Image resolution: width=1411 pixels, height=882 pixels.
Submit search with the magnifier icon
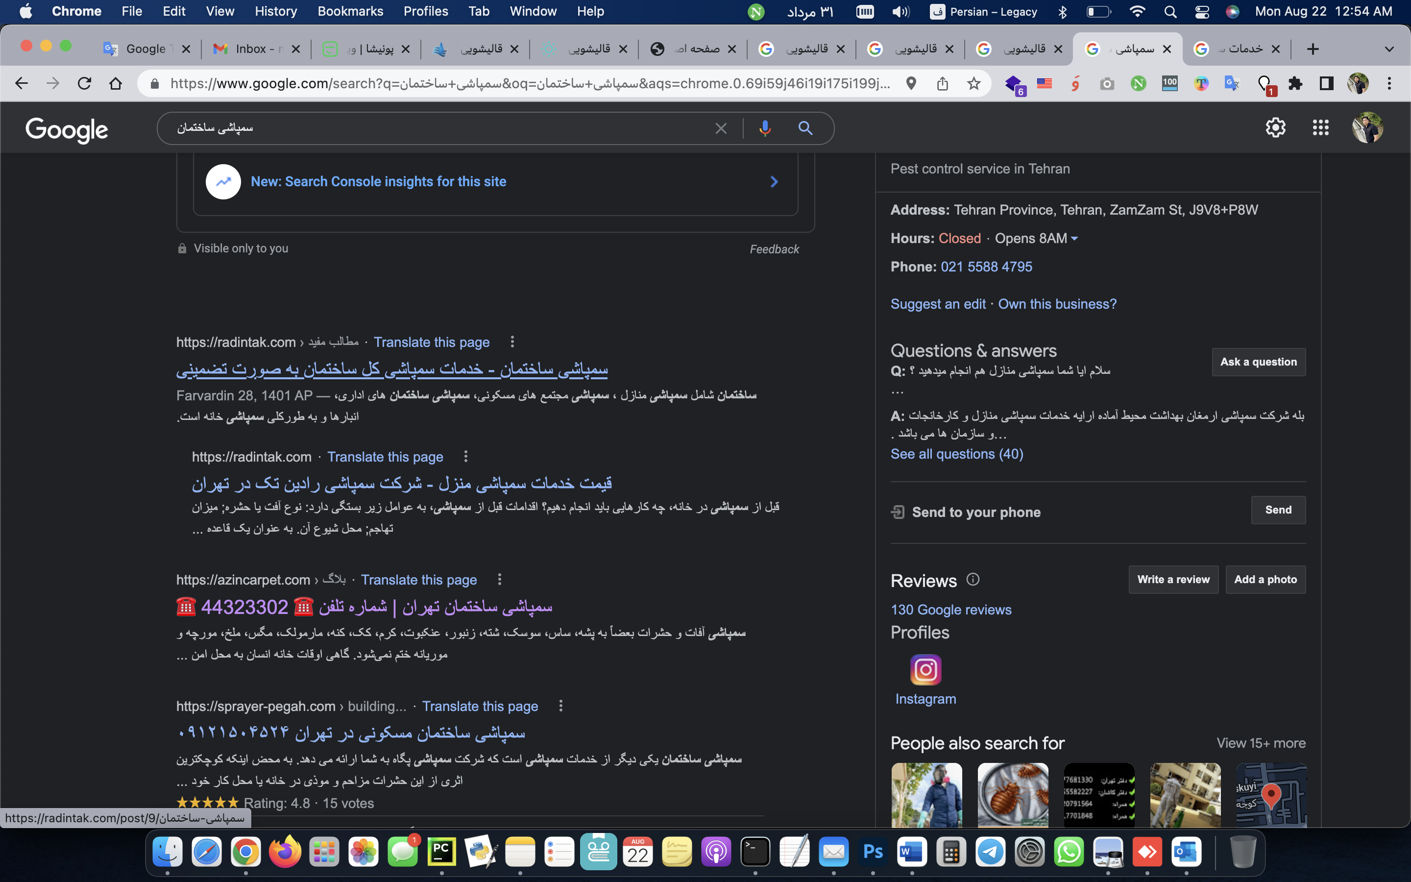805,128
